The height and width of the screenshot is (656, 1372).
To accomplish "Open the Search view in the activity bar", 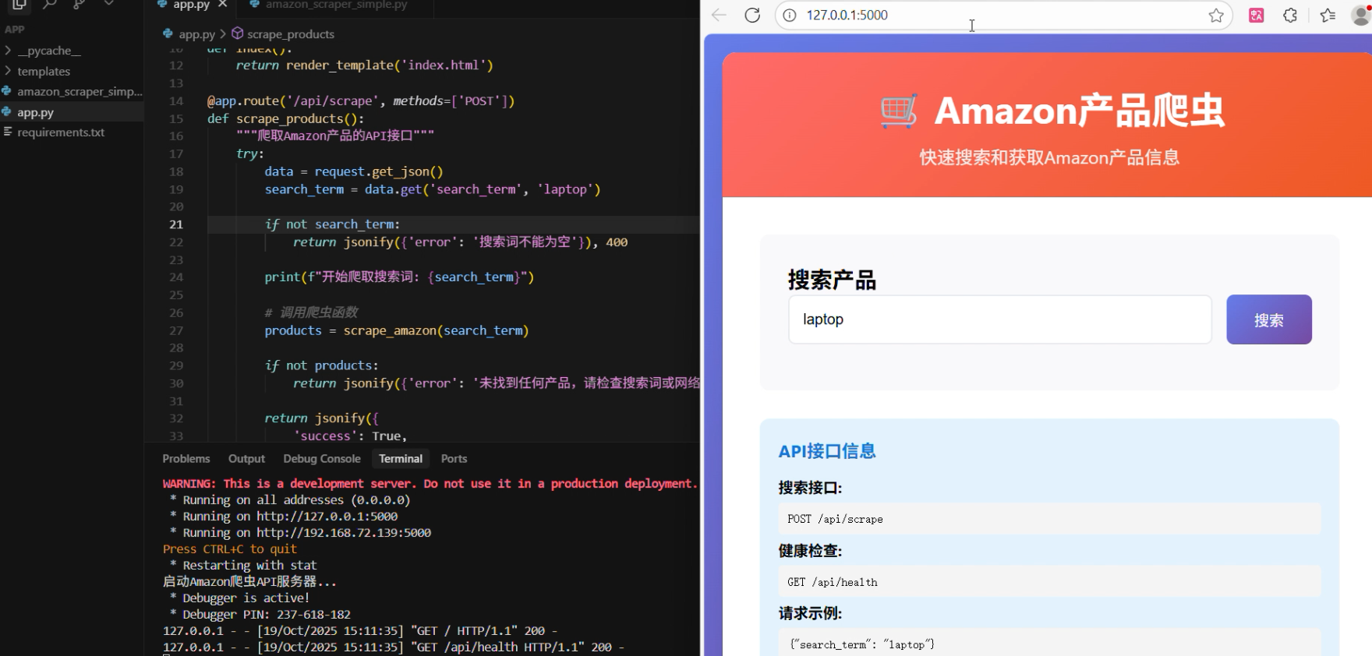I will [49, 4].
